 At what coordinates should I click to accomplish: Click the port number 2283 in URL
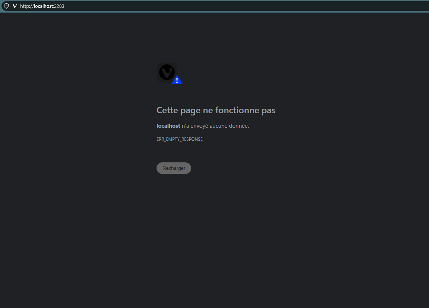click(59, 6)
